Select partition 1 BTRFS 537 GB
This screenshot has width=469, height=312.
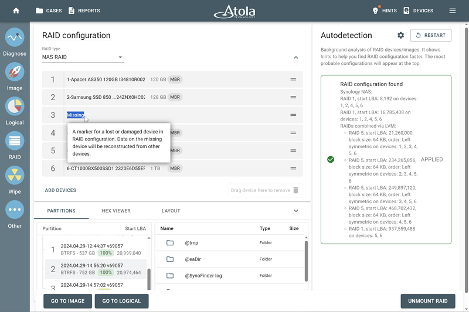tap(95, 249)
